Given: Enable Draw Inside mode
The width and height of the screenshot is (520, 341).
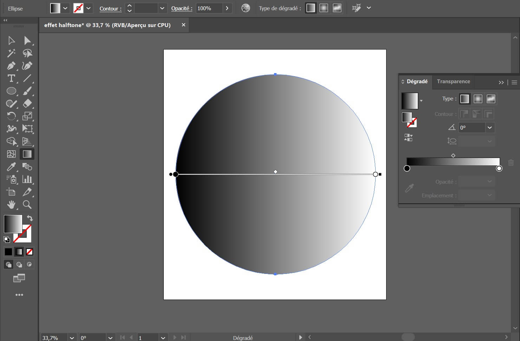Looking at the screenshot, I should [x=30, y=264].
